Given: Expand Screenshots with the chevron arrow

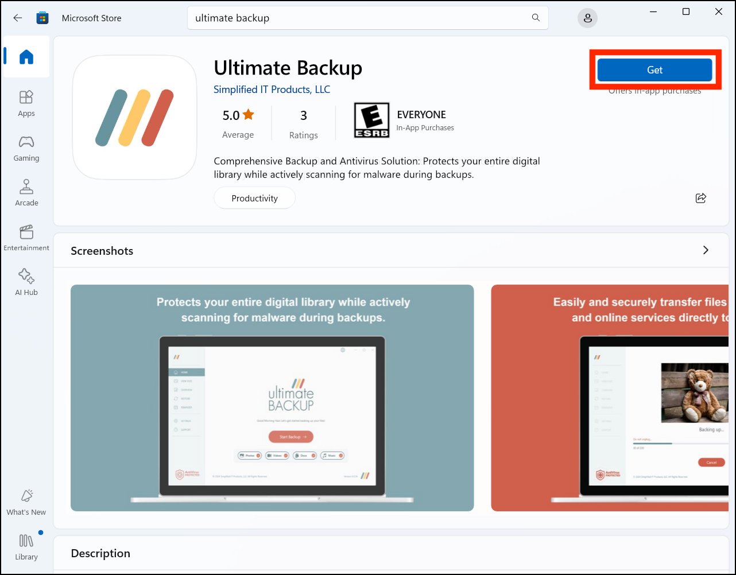Looking at the screenshot, I should point(706,250).
